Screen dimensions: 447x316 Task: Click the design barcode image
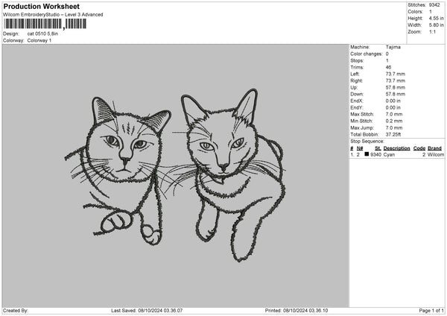click(45, 24)
